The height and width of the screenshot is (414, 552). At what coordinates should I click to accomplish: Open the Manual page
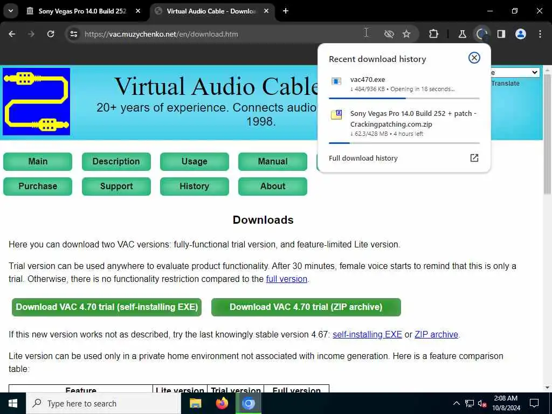[x=272, y=162]
